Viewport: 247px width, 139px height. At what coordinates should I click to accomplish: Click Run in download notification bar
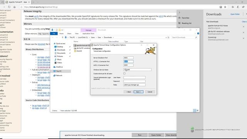tap(140, 135)
